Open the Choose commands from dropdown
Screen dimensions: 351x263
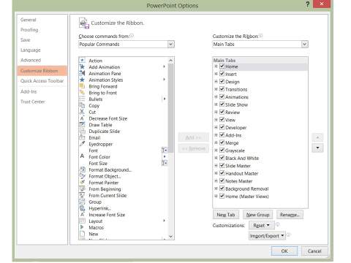[171, 44]
